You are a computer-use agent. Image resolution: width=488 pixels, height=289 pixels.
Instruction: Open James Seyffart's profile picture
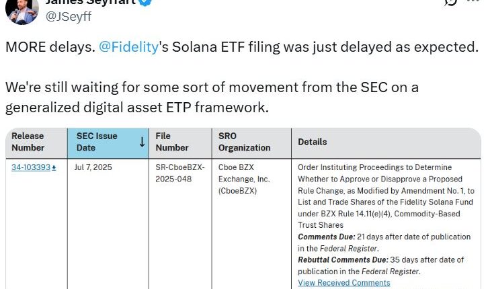point(22,9)
